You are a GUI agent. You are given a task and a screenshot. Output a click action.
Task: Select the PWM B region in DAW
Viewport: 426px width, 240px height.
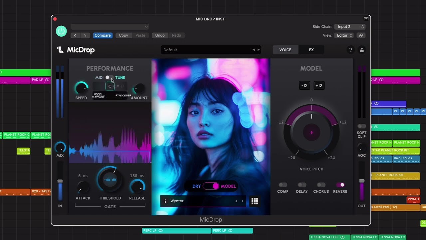click(413, 199)
